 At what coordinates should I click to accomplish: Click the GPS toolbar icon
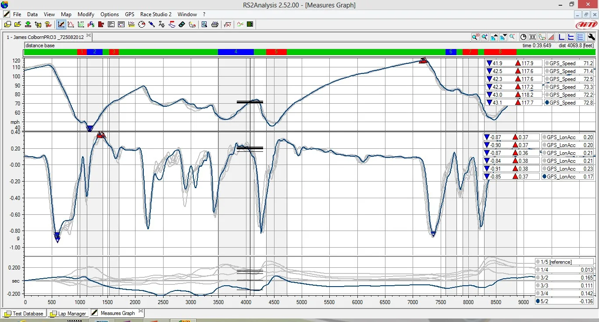click(91, 24)
